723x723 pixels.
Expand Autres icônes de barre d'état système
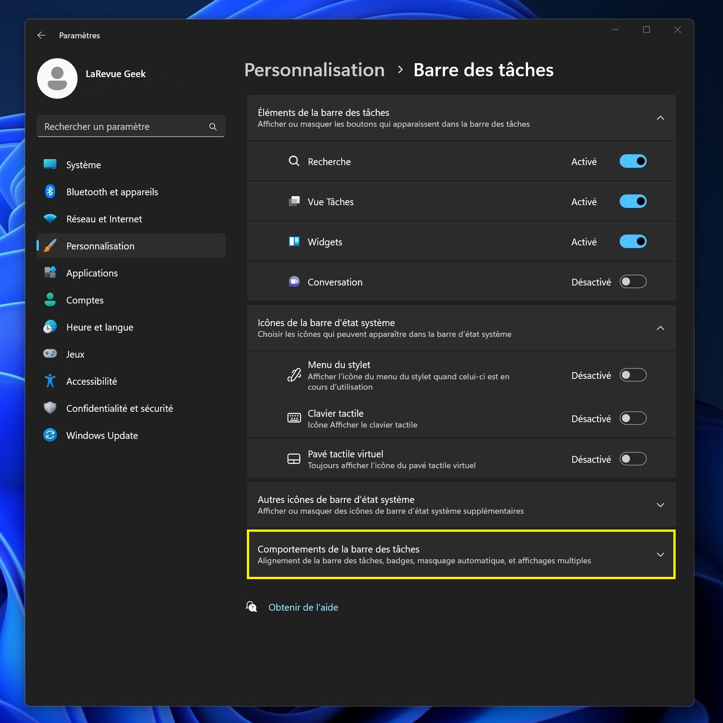660,505
